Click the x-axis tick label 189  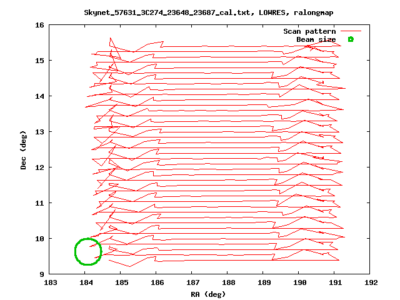(x=264, y=282)
